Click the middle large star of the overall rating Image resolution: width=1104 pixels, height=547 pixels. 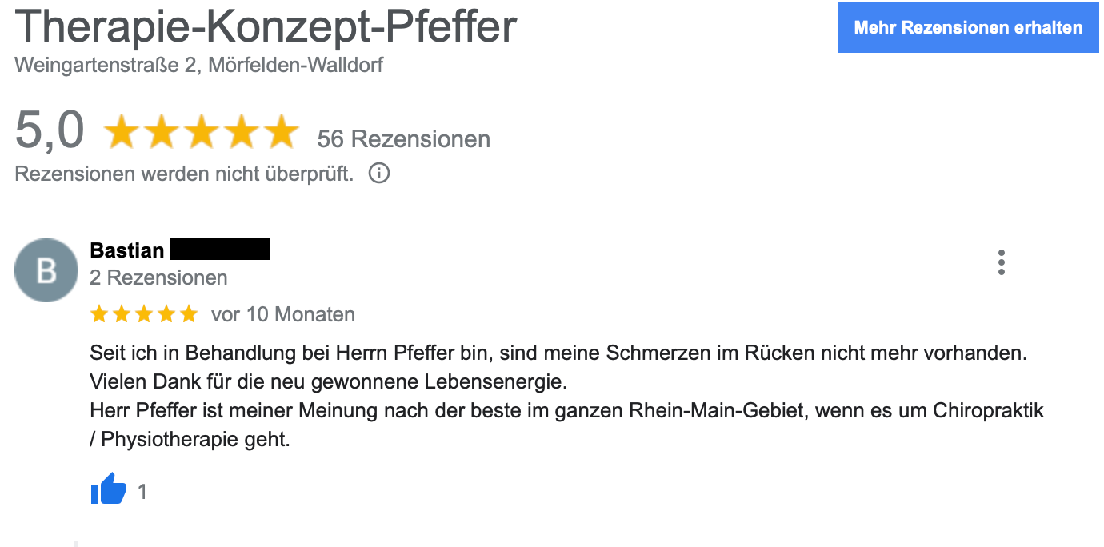pos(202,132)
